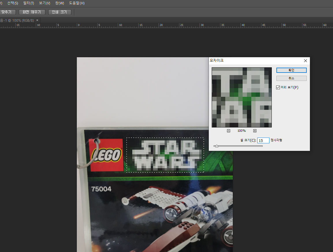
Task: Cancel mosaic dialog with 취소 button
Action: (x=291, y=78)
